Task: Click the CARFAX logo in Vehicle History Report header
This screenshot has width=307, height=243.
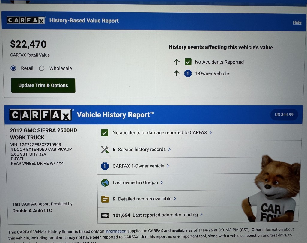Action: click(40, 115)
